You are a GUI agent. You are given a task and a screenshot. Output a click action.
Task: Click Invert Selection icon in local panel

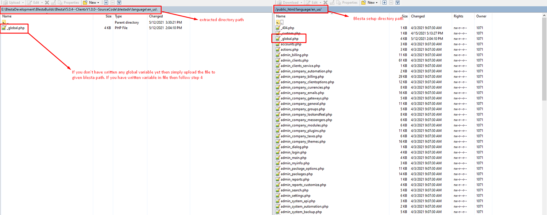[x=119, y=3]
